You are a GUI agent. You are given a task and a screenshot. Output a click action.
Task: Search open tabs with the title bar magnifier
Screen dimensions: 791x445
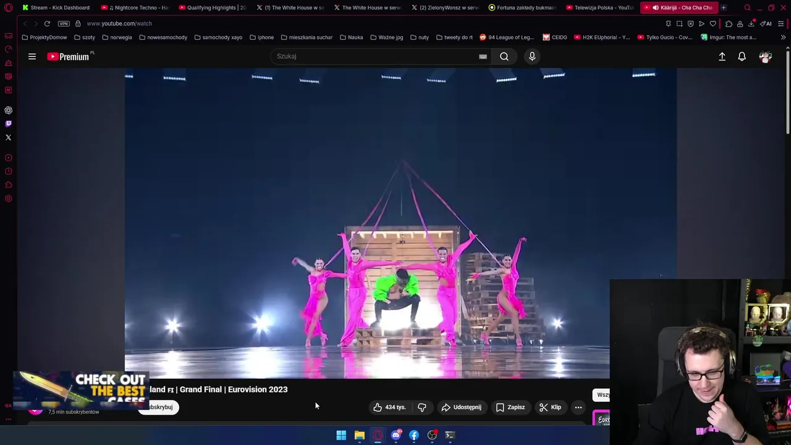pyautogui.click(x=747, y=7)
